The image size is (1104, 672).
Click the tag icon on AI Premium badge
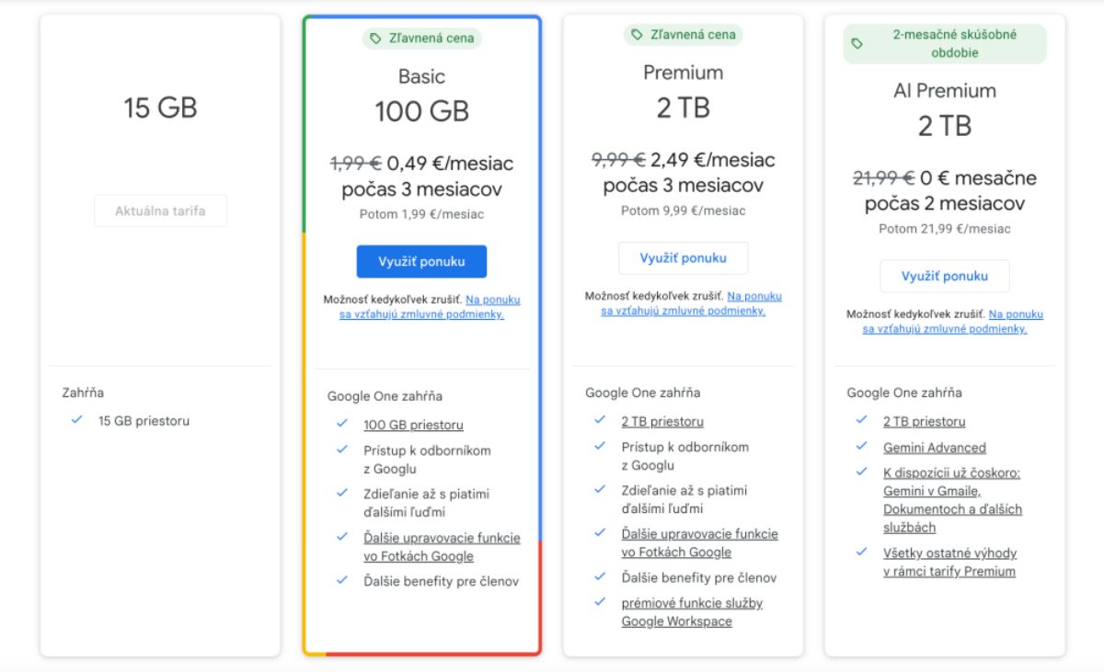pyautogui.click(x=857, y=43)
